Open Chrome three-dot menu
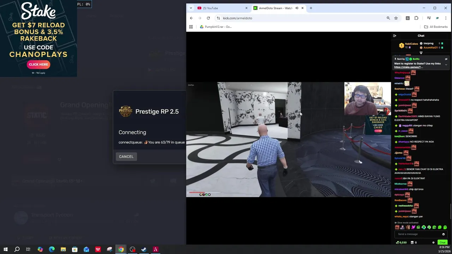 click(446, 18)
